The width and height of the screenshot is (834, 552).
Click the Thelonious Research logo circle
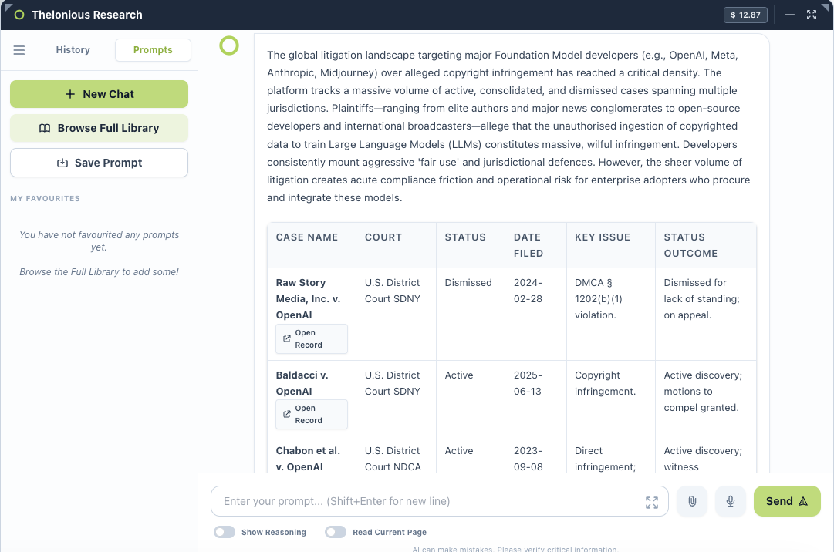tap(19, 15)
